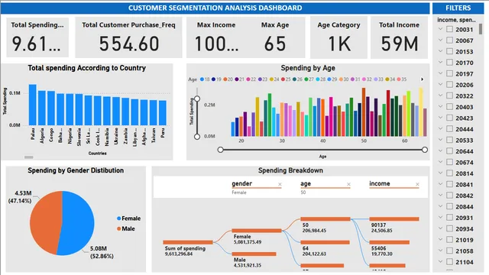489x275 pixels.
Task: Click the Male legend marker
Action: [x=119, y=228]
